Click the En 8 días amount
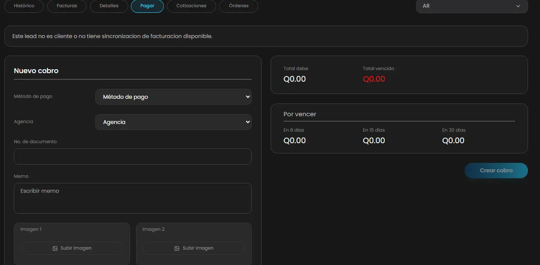540x265 pixels. [x=295, y=141]
